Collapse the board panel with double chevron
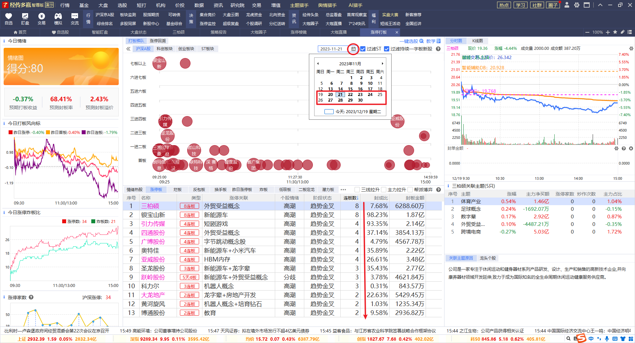635x343 pixels. (x=128, y=49)
